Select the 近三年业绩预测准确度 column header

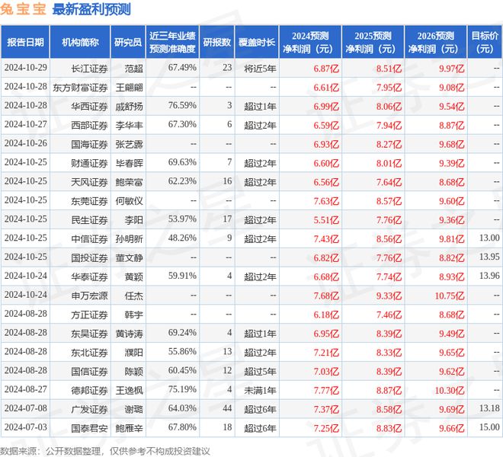[x=172, y=42]
